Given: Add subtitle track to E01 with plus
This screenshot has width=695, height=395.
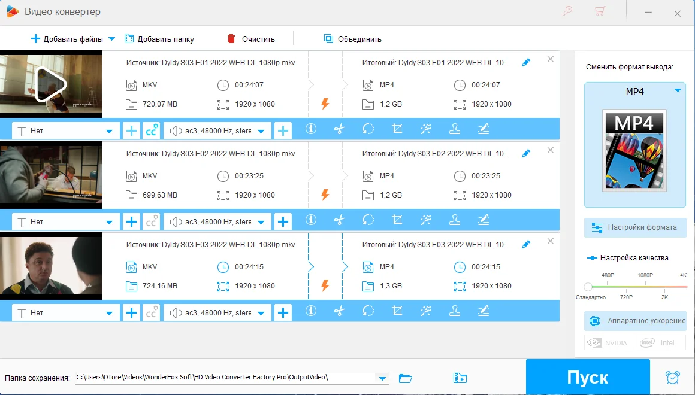Looking at the screenshot, I should point(131,130).
